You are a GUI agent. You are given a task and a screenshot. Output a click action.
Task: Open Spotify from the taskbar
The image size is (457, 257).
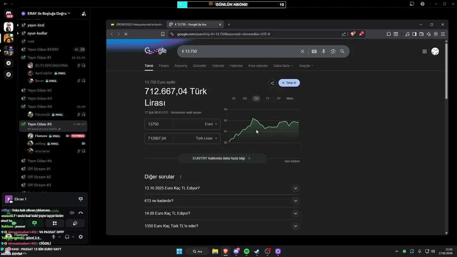point(246,251)
